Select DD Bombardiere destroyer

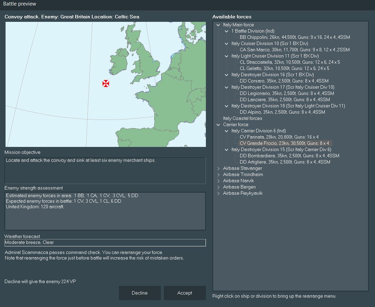pos(289,156)
